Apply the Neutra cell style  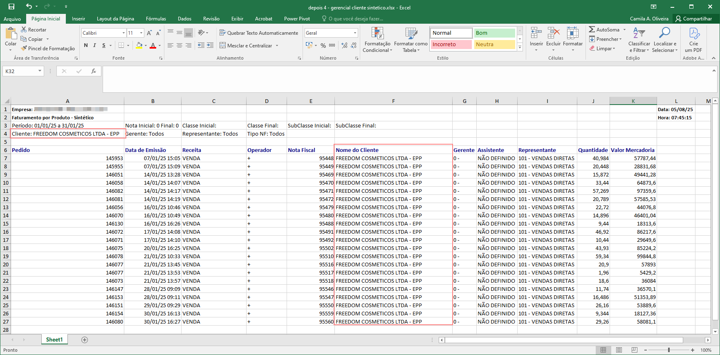494,45
